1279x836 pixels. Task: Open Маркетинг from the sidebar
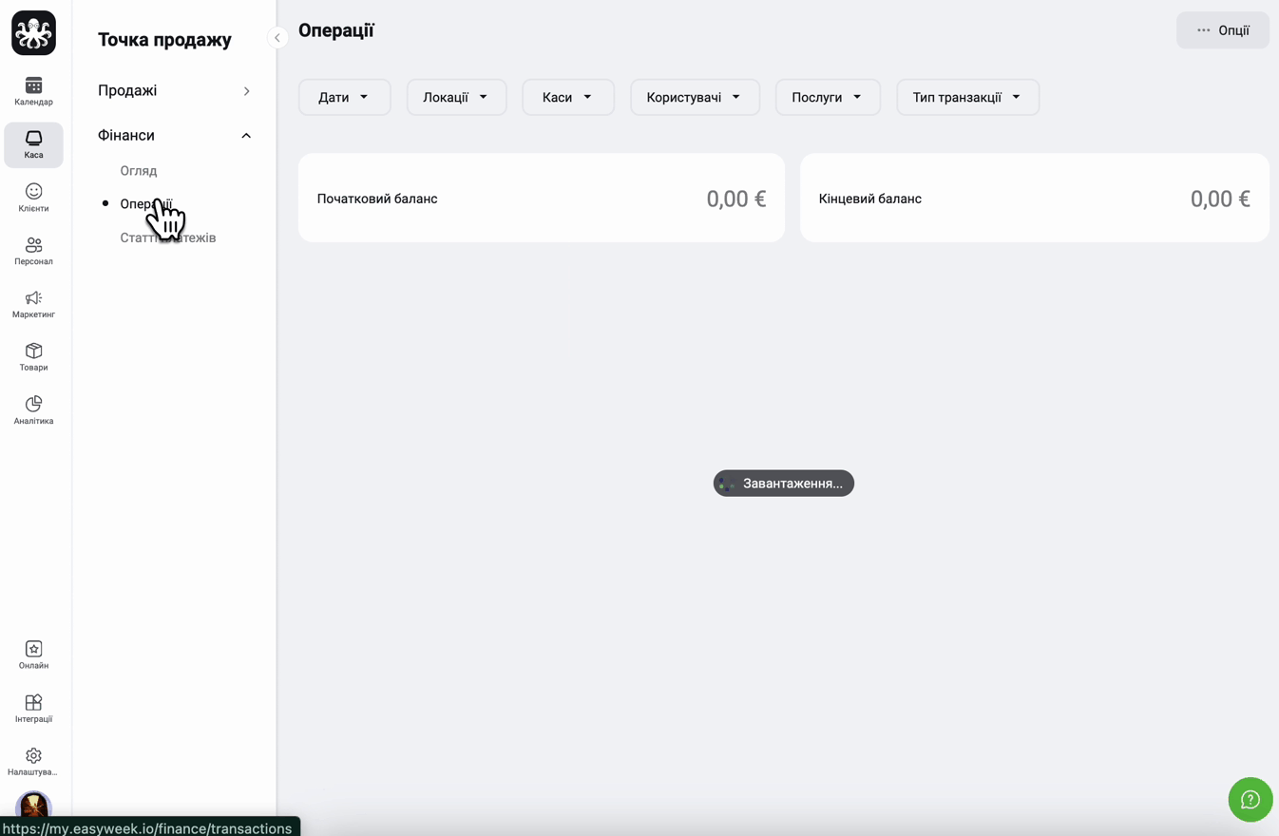pyautogui.click(x=33, y=304)
